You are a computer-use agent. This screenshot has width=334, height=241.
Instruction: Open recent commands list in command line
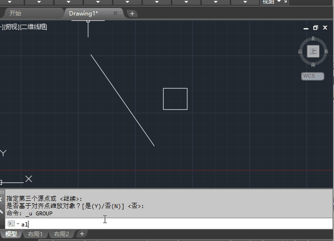pyautogui.click(x=18, y=224)
